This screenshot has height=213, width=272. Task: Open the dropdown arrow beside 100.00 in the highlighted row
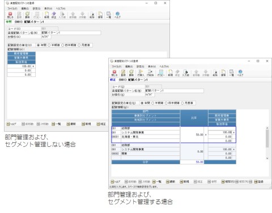pyautogui.click(x=234, y=132)
